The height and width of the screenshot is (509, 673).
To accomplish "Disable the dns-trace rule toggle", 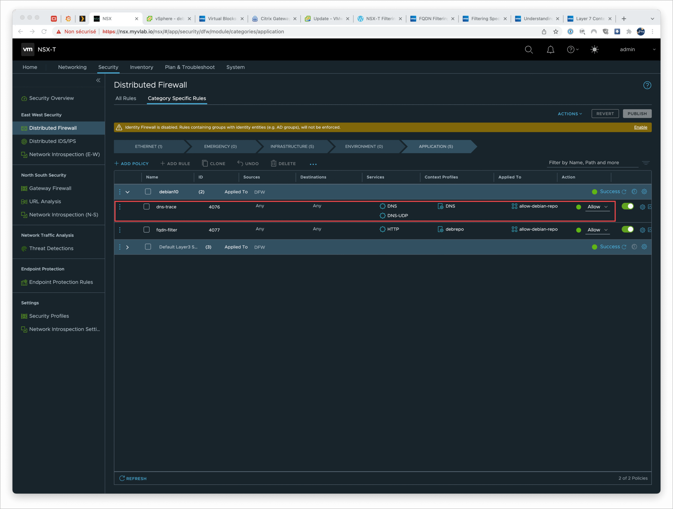I will point(627,206).
